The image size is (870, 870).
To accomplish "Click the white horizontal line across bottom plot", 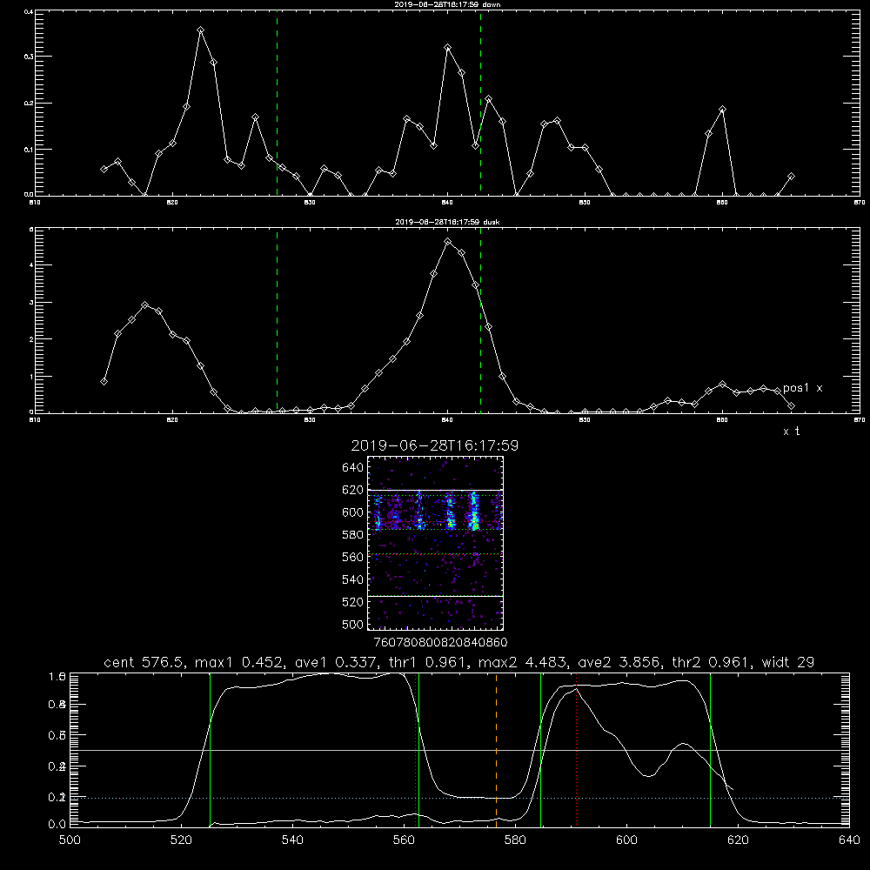I will (459, 750).
